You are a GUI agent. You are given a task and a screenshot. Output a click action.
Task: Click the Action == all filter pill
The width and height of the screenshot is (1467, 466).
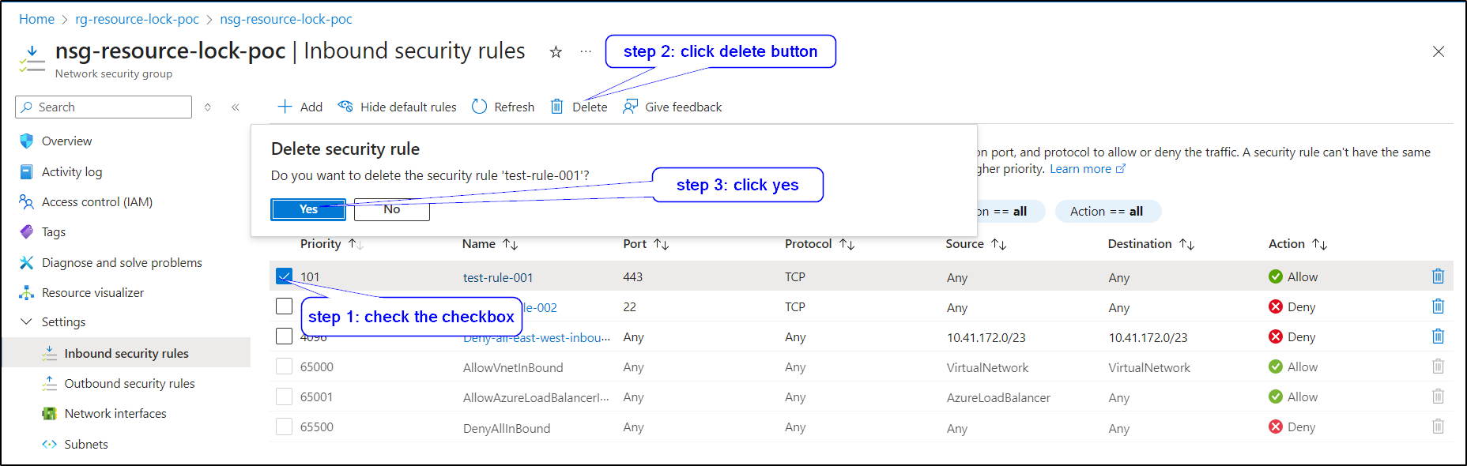tap(1107, 212)
